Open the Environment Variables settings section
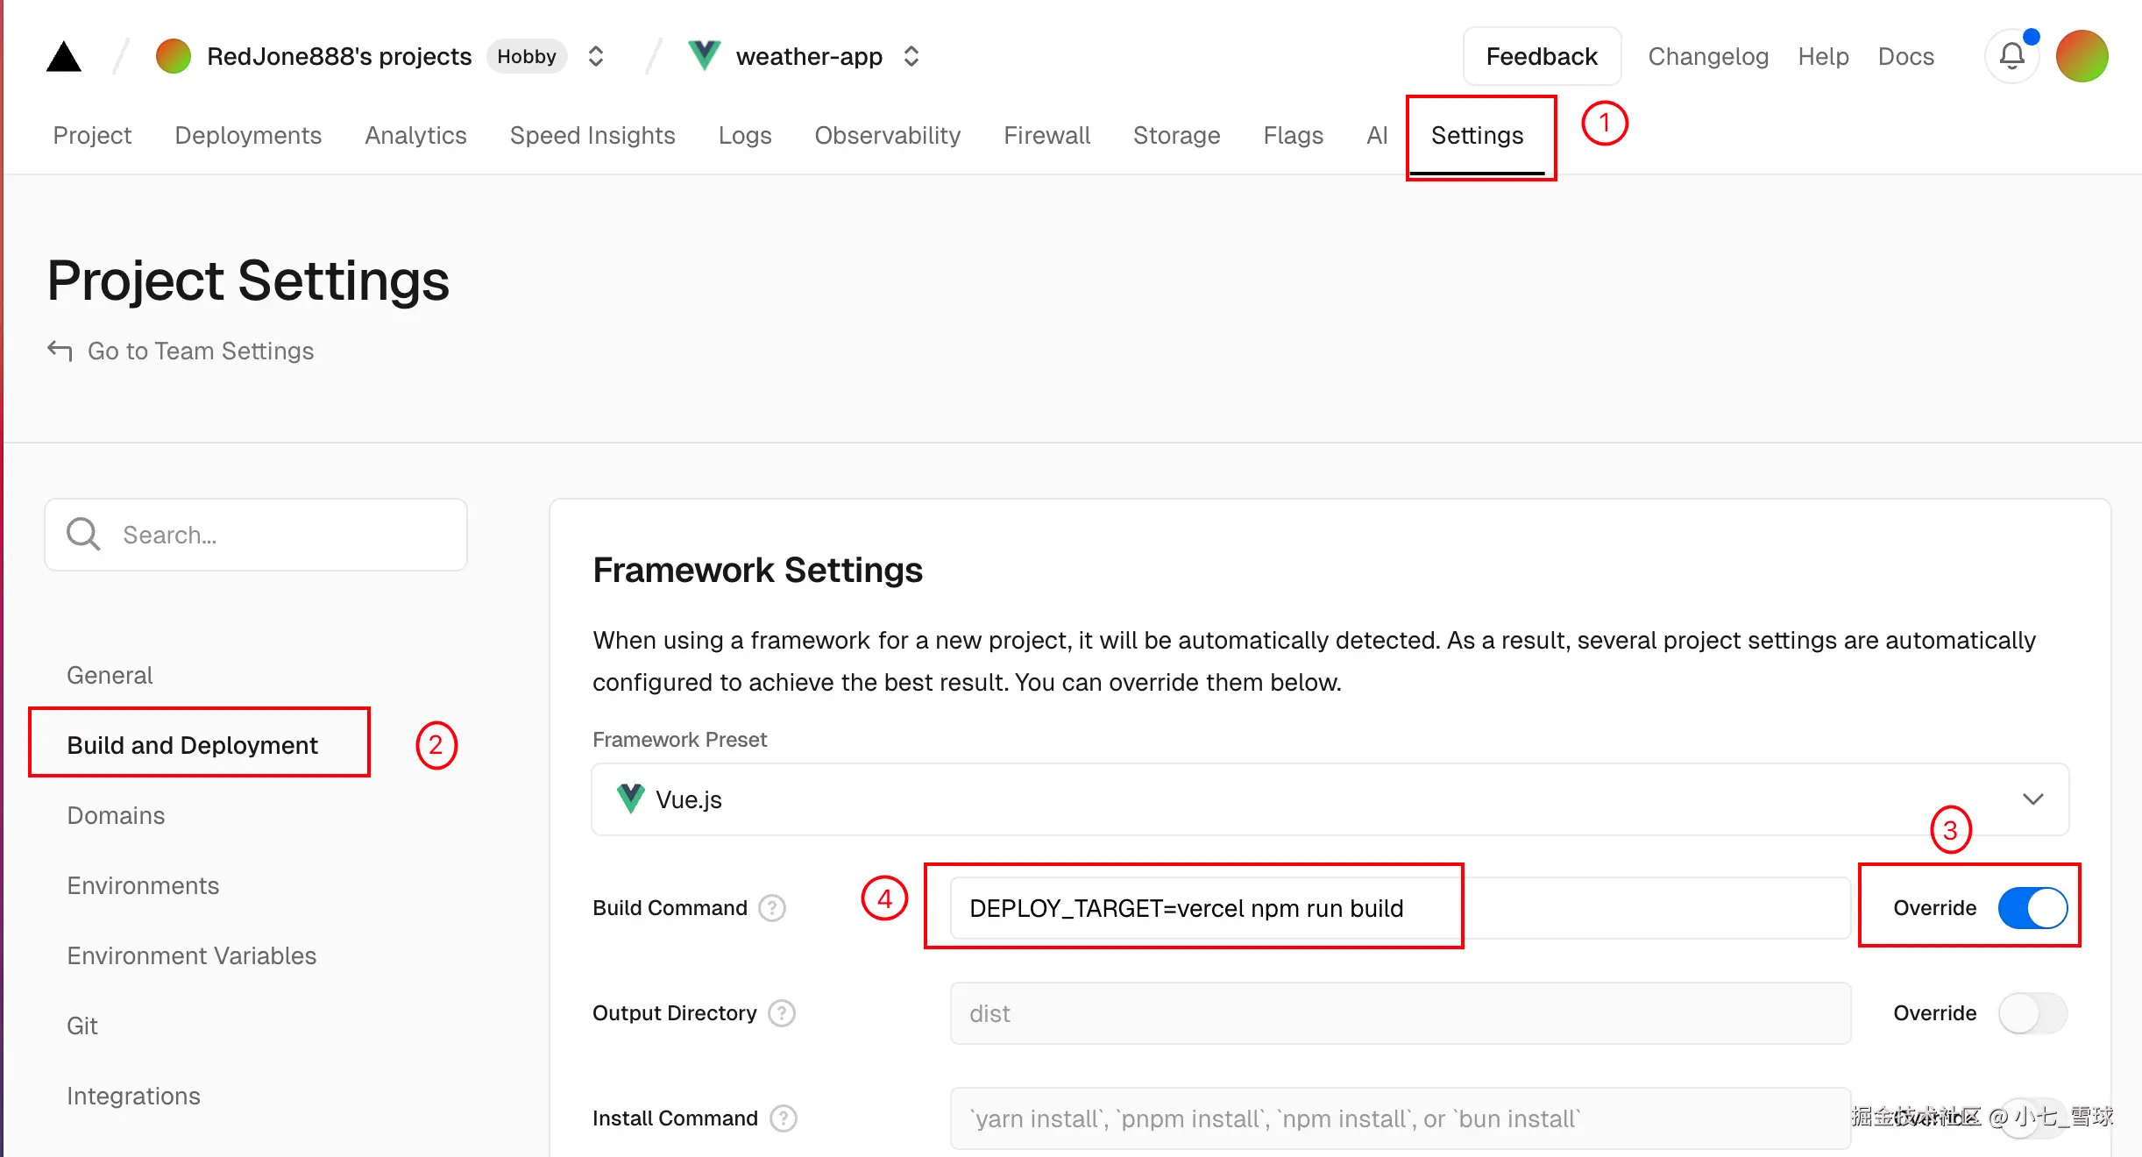2142x1157 pixels. point(191,955)
